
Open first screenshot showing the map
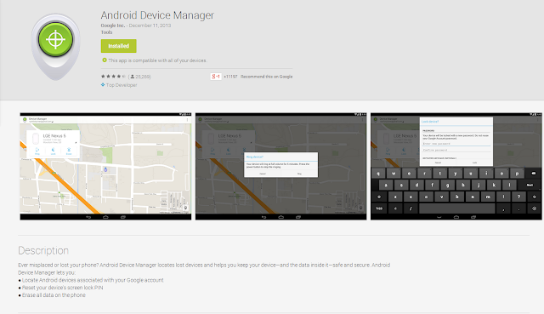105,166
